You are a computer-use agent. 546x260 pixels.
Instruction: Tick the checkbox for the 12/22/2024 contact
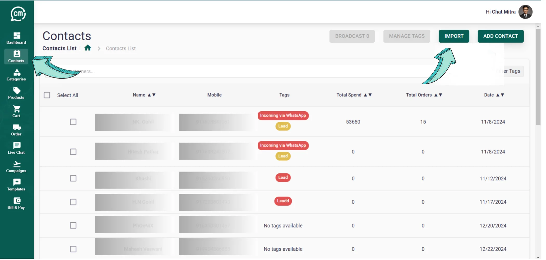73,249
